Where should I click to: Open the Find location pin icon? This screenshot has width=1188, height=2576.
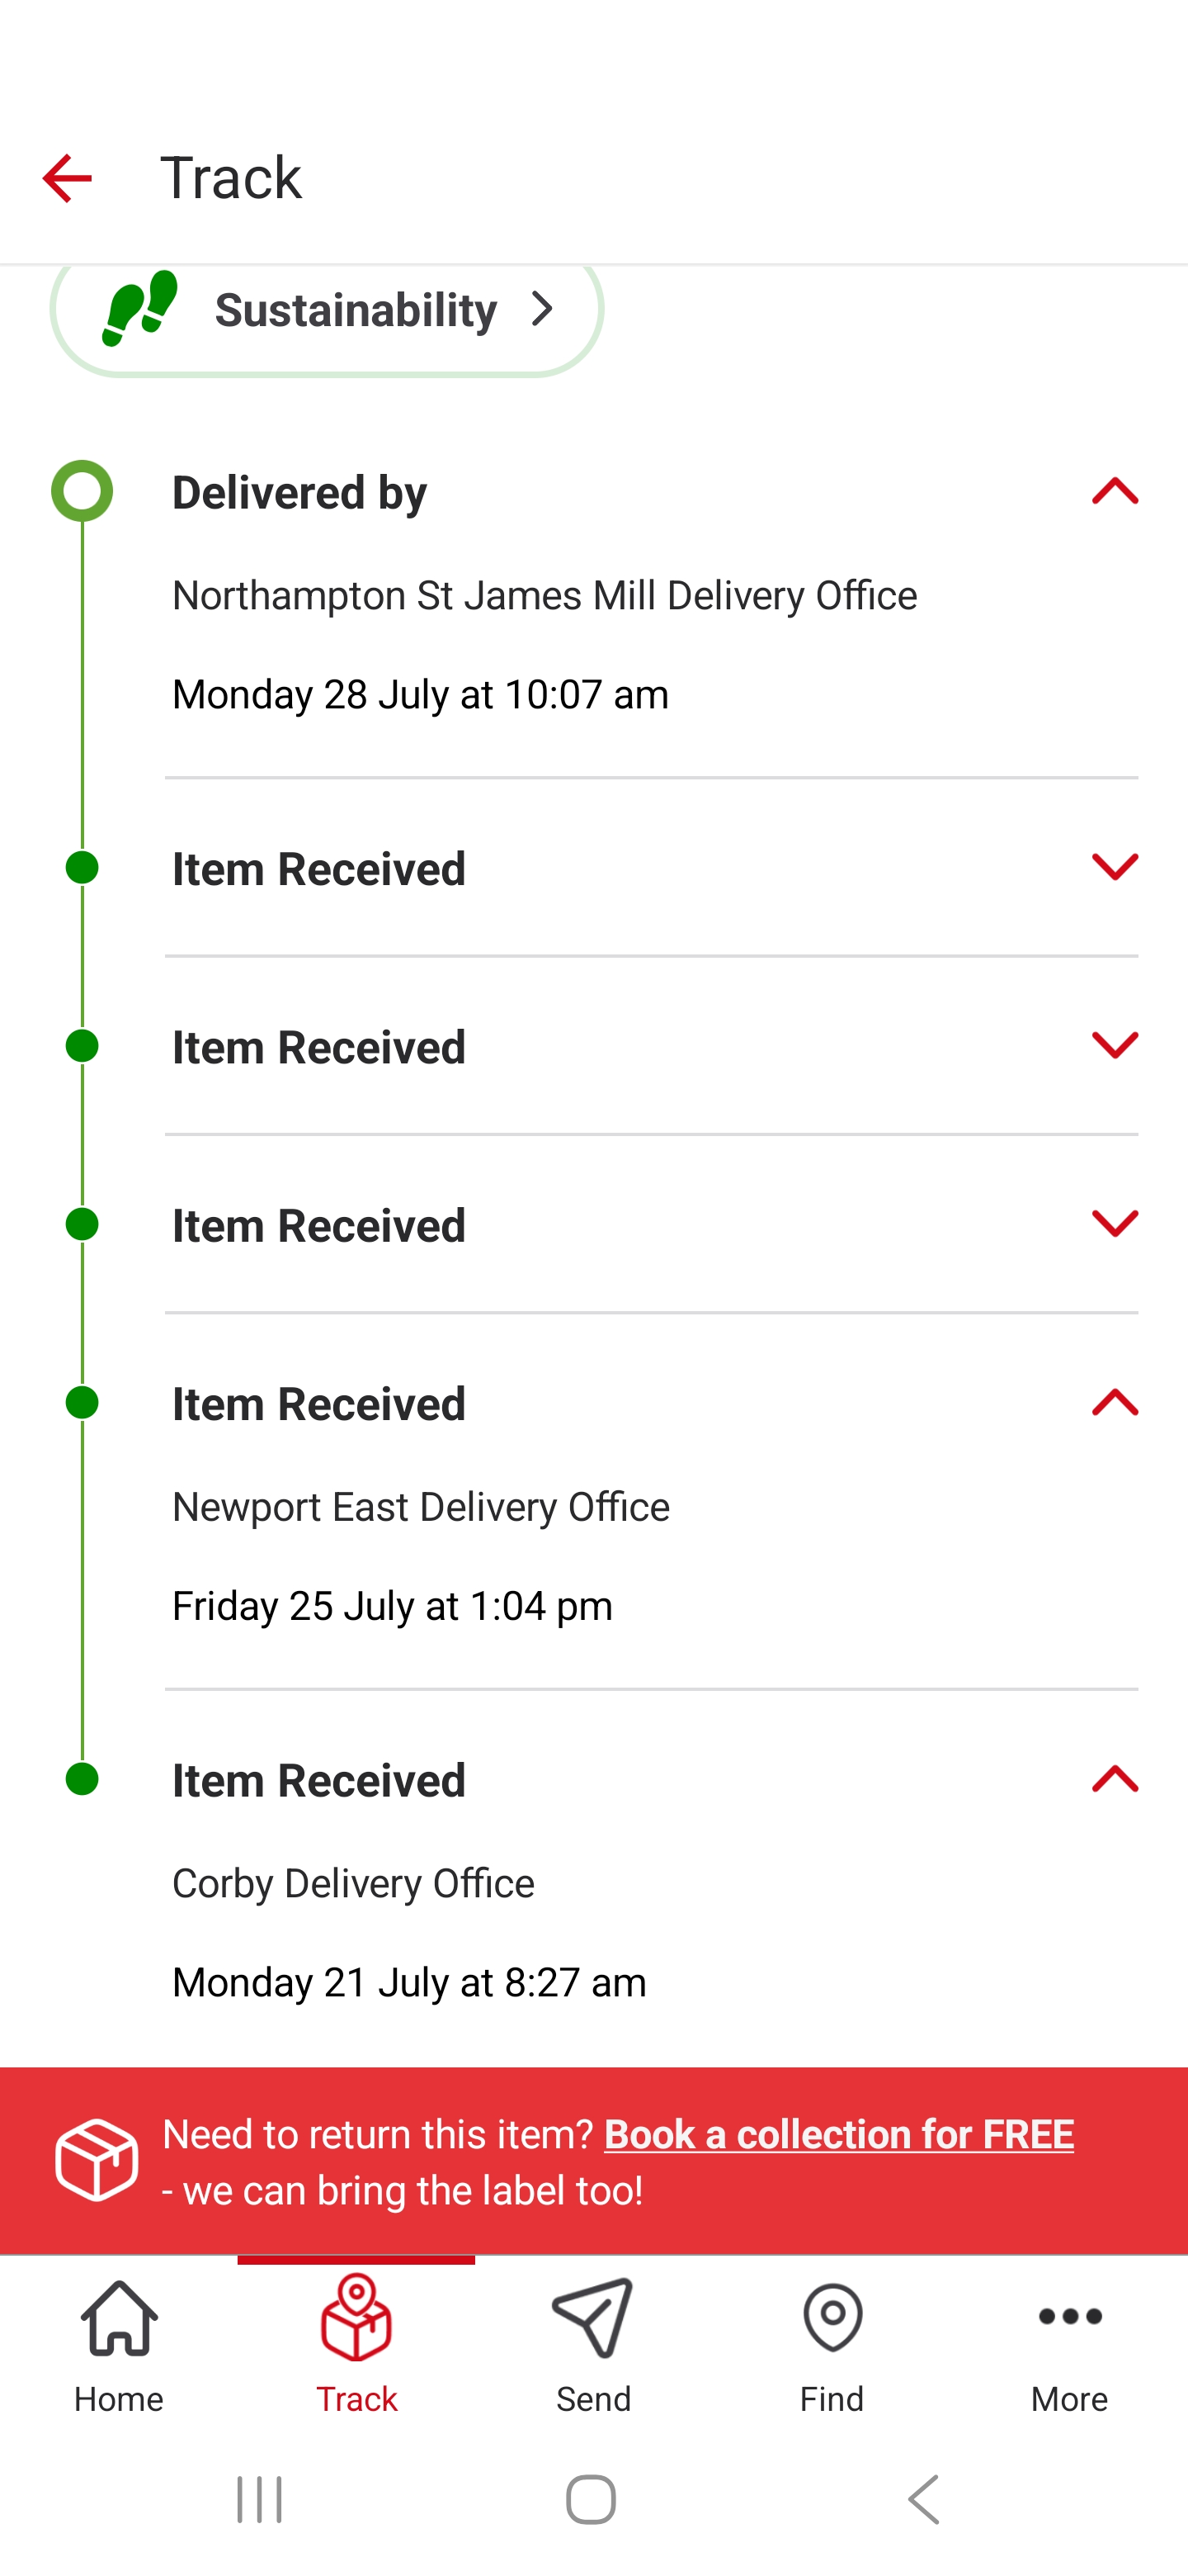point(832,2319)
